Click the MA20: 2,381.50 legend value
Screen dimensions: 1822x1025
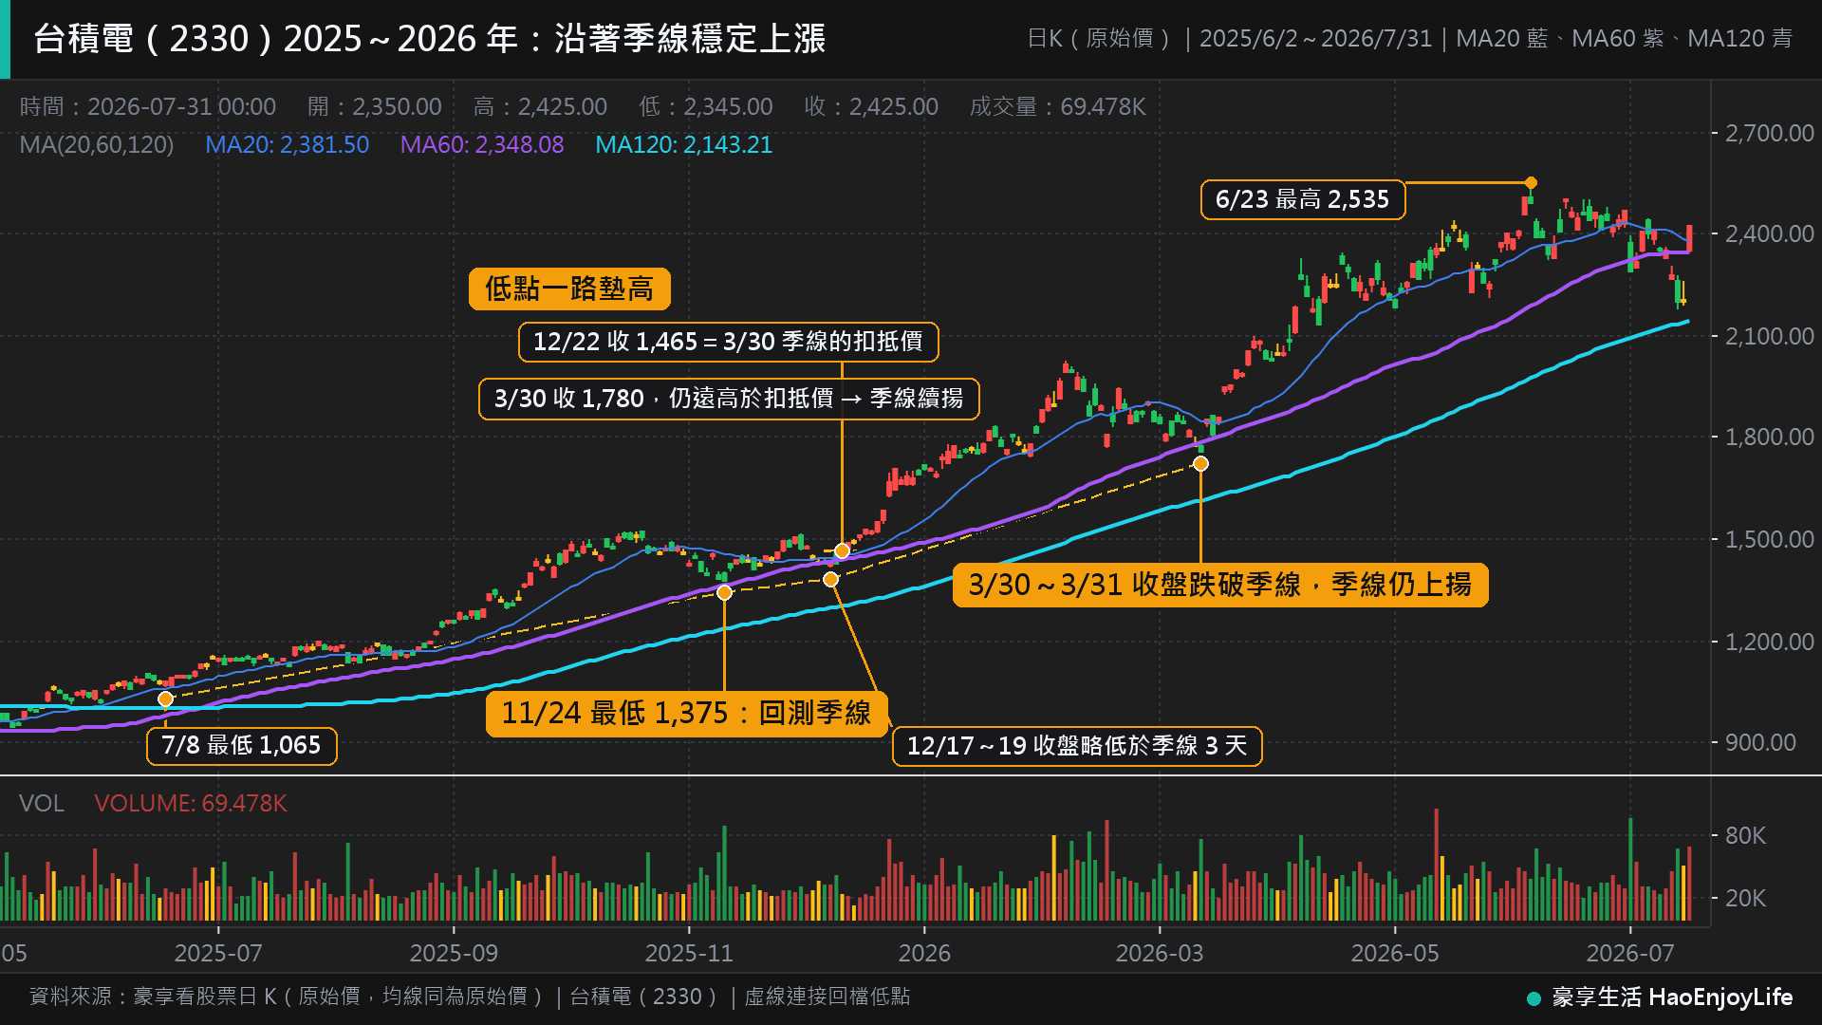click(287, 145)
